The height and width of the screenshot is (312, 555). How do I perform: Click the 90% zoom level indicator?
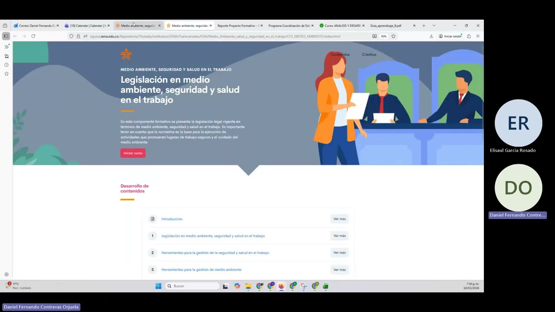[384, 36]
